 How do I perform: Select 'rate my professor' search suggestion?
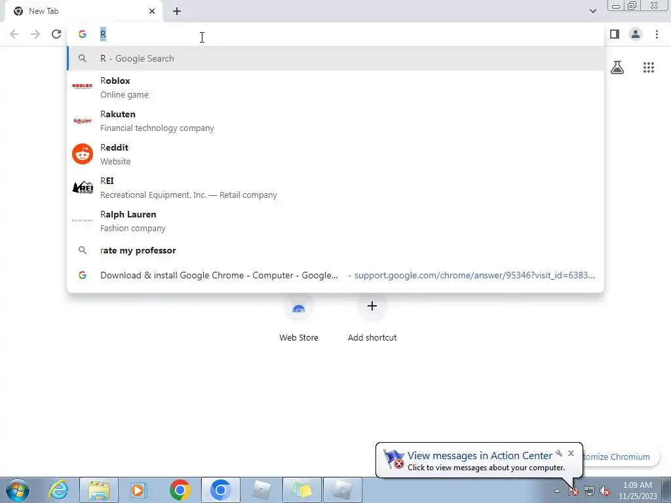(x=336, y=250)
